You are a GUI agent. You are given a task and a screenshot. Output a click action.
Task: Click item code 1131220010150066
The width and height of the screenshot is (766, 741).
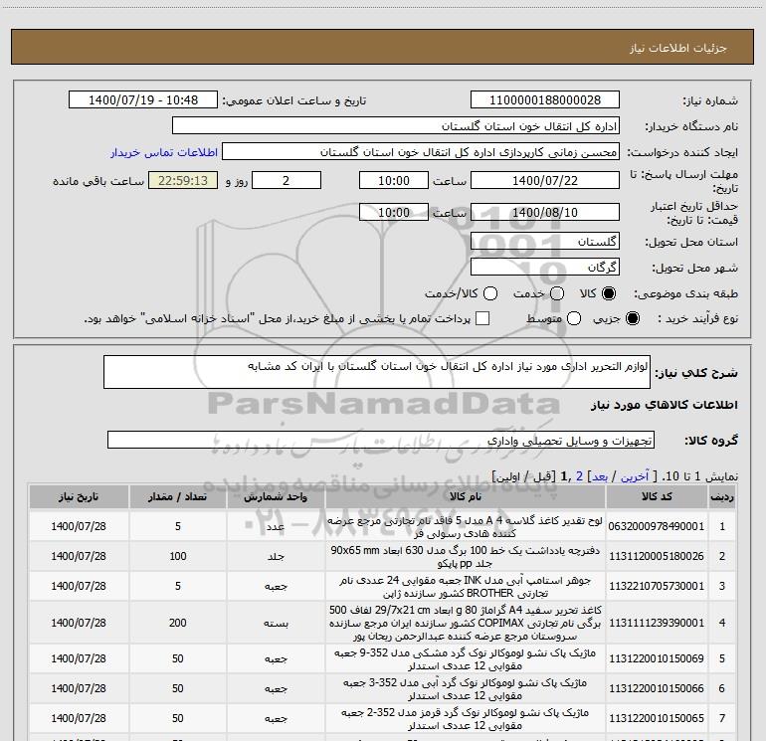tap(657, 688)
